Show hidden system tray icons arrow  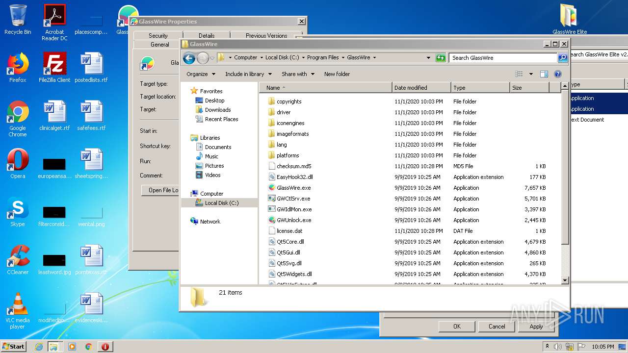point(547,347)
